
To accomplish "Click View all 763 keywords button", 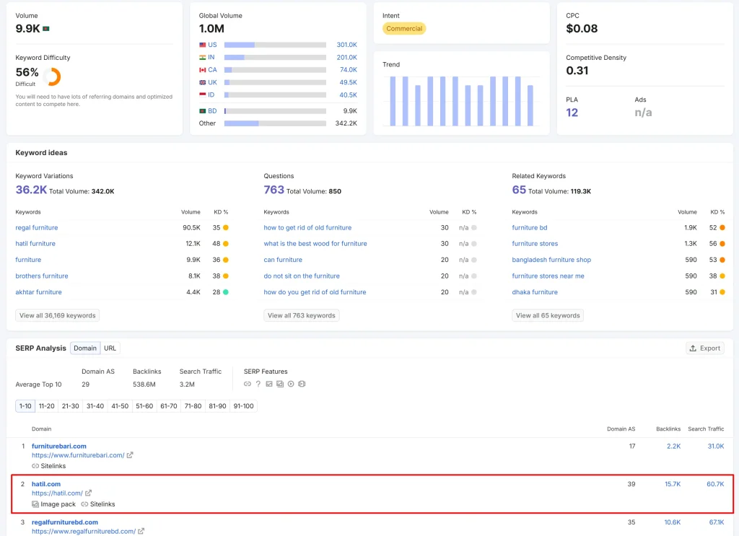I will tap(302, 315).
